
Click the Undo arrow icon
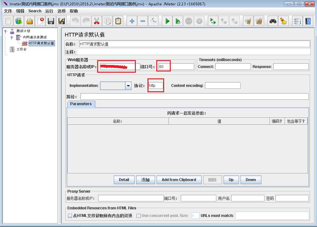75,21
